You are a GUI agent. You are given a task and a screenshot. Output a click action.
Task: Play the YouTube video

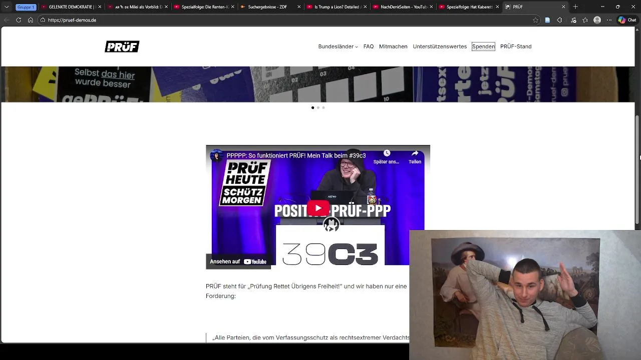tap(318, 208)
